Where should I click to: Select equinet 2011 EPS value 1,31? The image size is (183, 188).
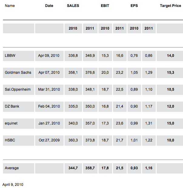coord(148,123)
